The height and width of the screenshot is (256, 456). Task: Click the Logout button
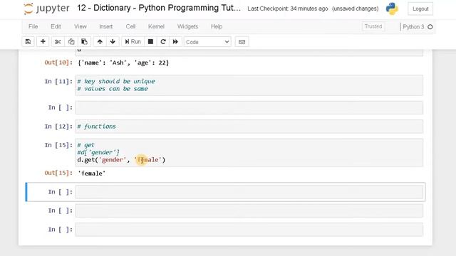tap(420, 9)
